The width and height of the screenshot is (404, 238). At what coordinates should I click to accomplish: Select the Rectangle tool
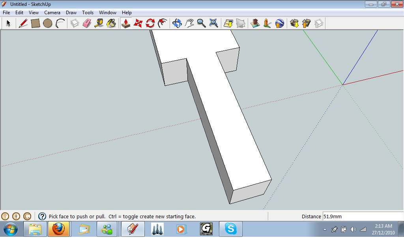point(35,23)
